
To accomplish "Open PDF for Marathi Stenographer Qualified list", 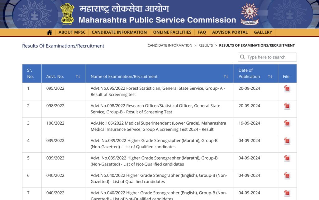I will tap(287, 141).
